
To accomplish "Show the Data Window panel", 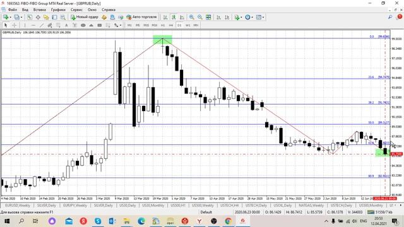I will (x=38, y=17).
